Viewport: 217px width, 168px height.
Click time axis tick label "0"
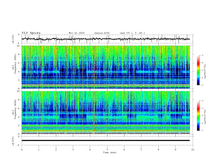point(22,150)
